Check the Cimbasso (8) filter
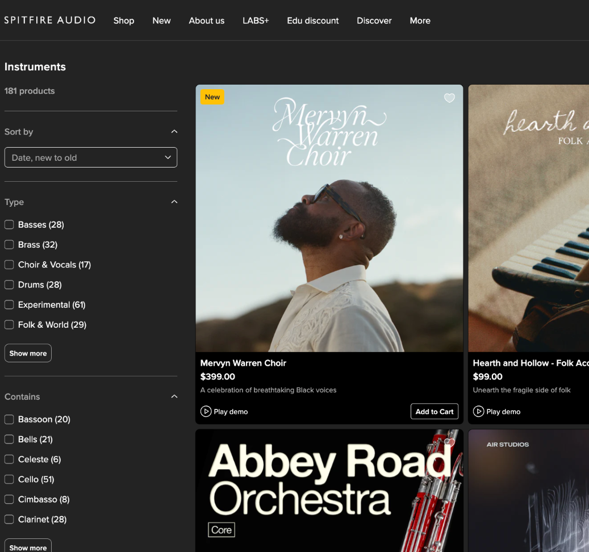 pos(9,499)
